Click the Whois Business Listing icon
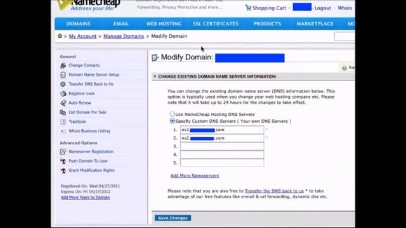406x228 pixels. tap(63, 131)
